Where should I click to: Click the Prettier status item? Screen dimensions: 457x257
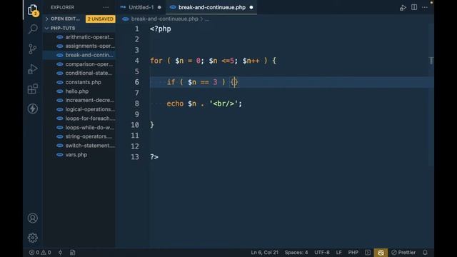click(x=403, y=252)
